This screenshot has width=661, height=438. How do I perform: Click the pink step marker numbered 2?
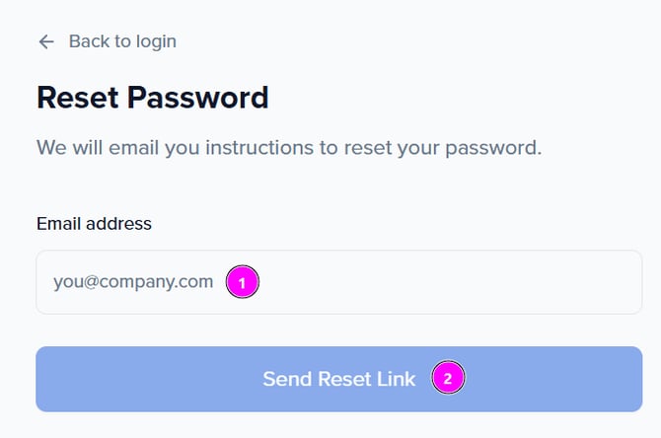coord(448,378)
